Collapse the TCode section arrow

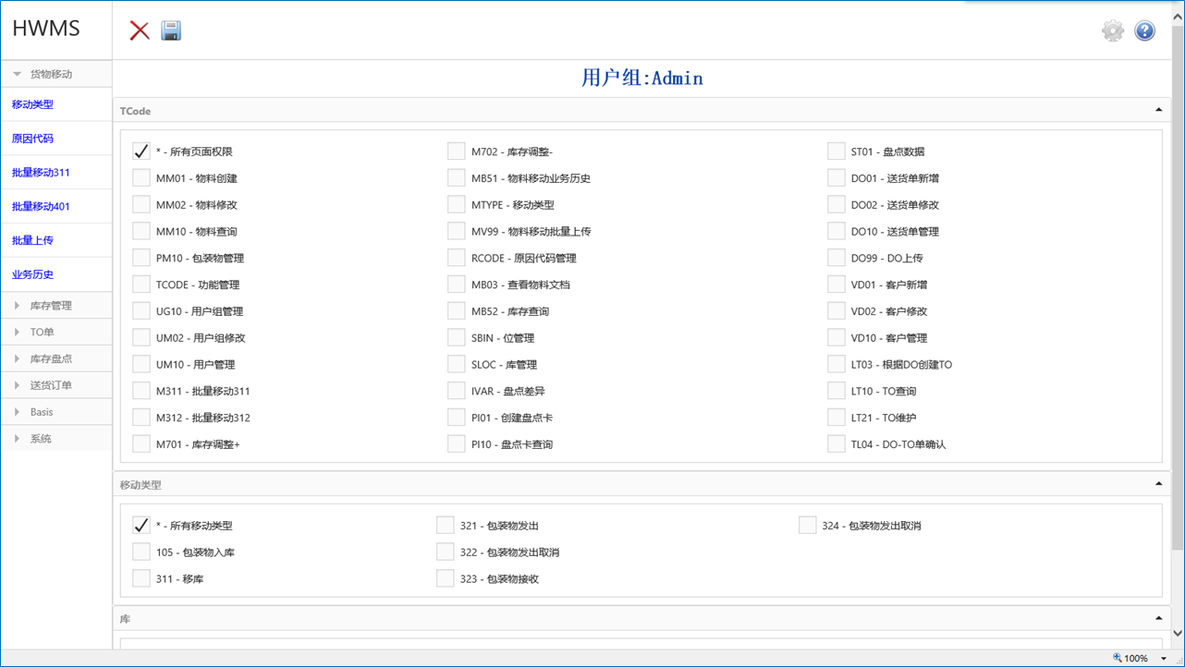click(1158, 110)
